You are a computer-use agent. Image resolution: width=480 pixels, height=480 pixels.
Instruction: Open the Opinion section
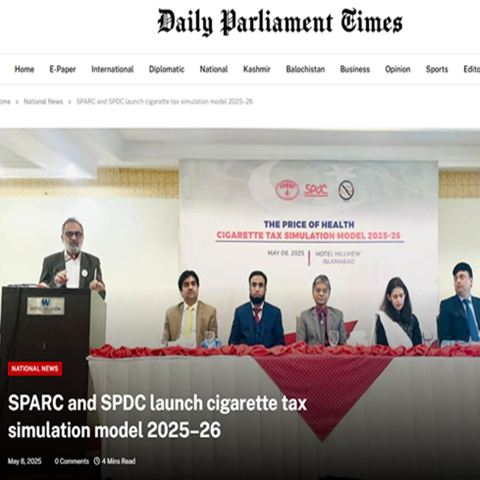397,70
